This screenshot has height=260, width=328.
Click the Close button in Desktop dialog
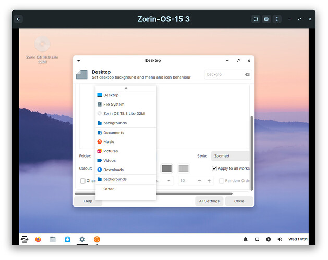tap(239, 201)
